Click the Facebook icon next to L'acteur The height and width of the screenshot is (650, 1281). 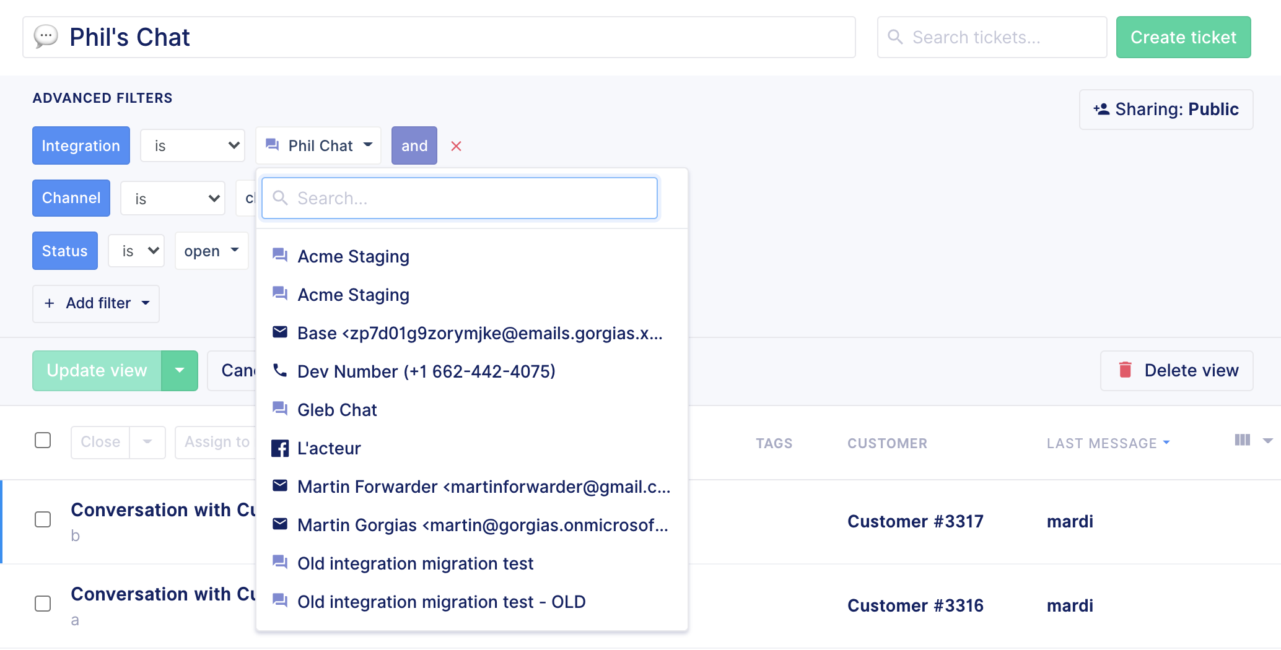click(280, 448)
